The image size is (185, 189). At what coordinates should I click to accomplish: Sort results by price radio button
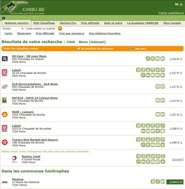(x=133, y=49)
